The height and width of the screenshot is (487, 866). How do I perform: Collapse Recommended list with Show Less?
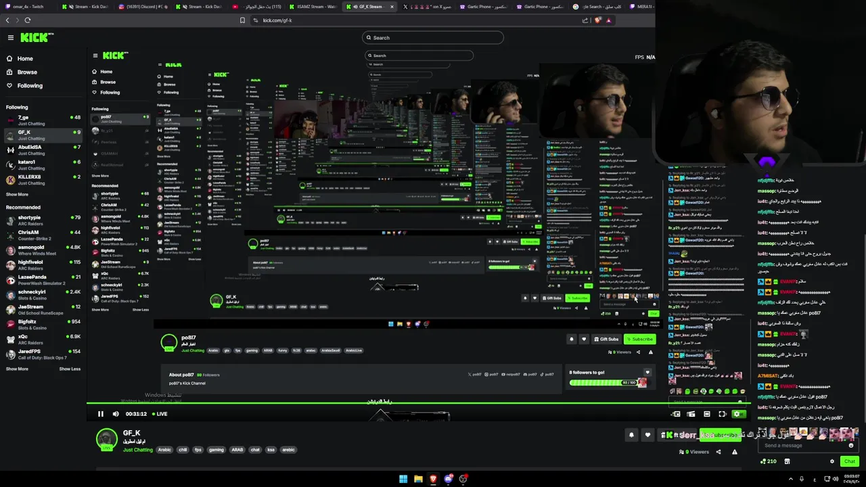pos(70,369)
